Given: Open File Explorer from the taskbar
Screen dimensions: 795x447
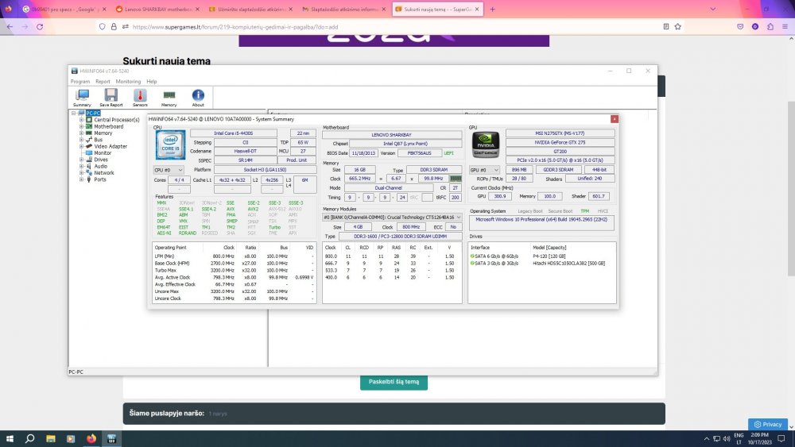Looking at the screenshot, I should (x=51, y=439).
